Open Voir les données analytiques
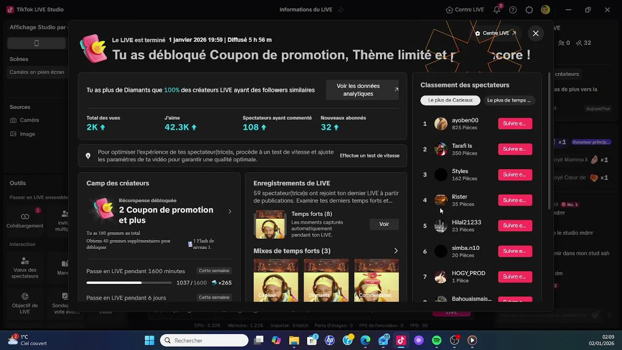 coord(363,90)
